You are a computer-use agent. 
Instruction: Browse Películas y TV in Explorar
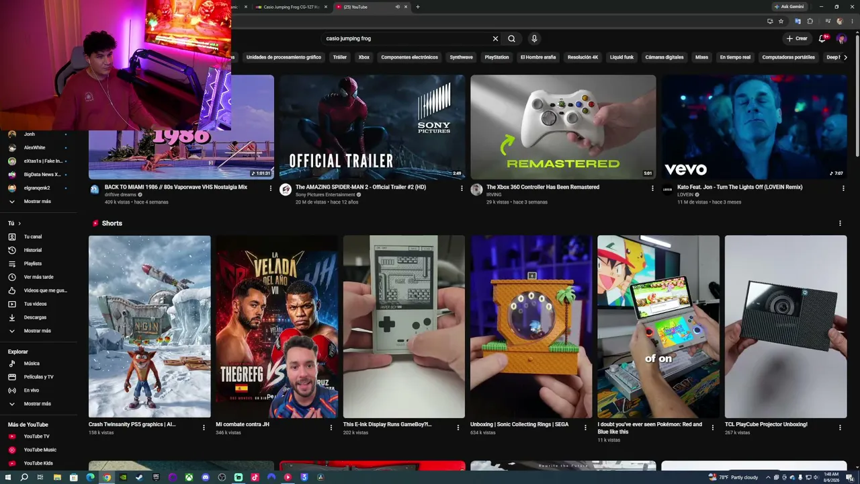click(x=38, y=377)
